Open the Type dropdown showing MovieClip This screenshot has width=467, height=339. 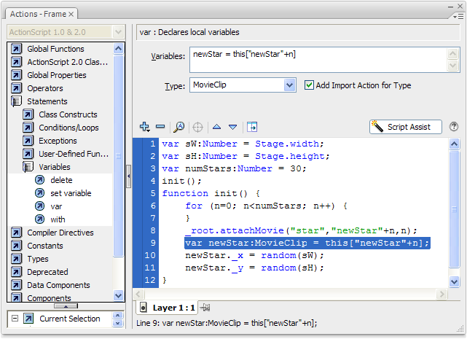(x=289, y=85)
